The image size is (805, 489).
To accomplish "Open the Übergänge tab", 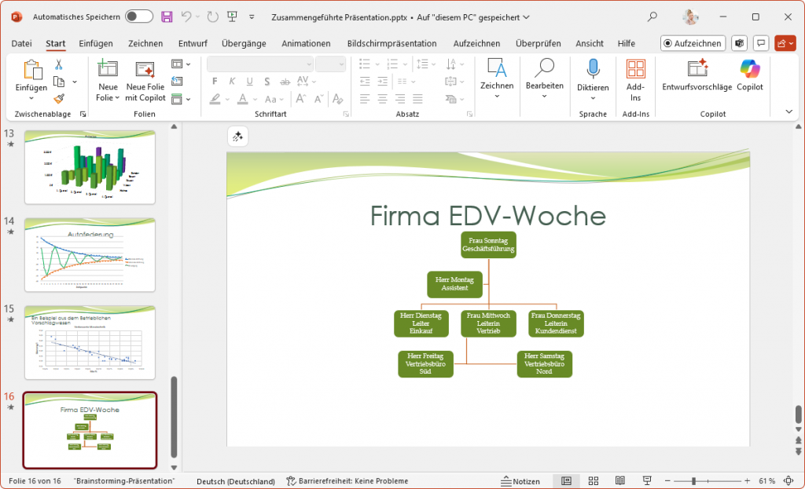I will [x=244, y=44].
